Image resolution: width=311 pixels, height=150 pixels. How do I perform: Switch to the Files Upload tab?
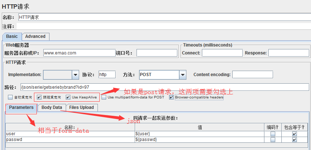point(82,107)
